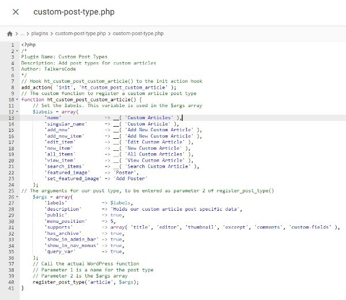The image size is (346, 300).
Task: Click the 'Add Poster' string
Action: [130, 179]
